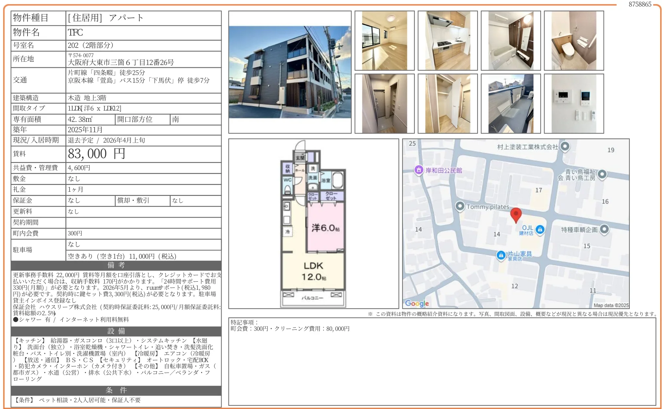Open the kitchen photo thumbnail
The height and width of the screenshot is (409, 666).
447,41
